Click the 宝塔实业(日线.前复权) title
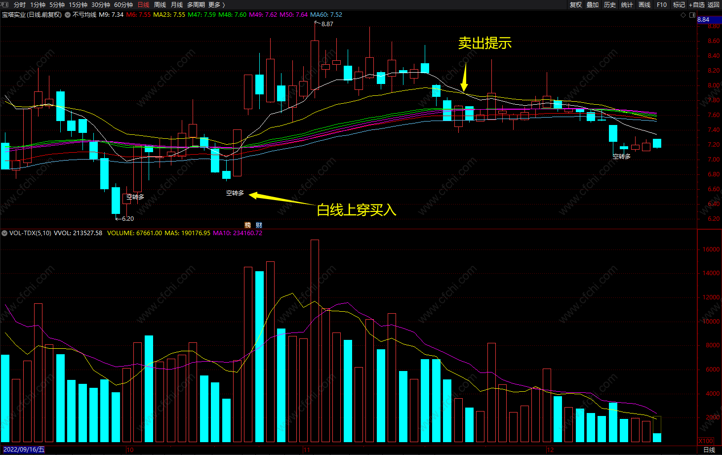Screen dimensions: 722x455 click(32, 15)
